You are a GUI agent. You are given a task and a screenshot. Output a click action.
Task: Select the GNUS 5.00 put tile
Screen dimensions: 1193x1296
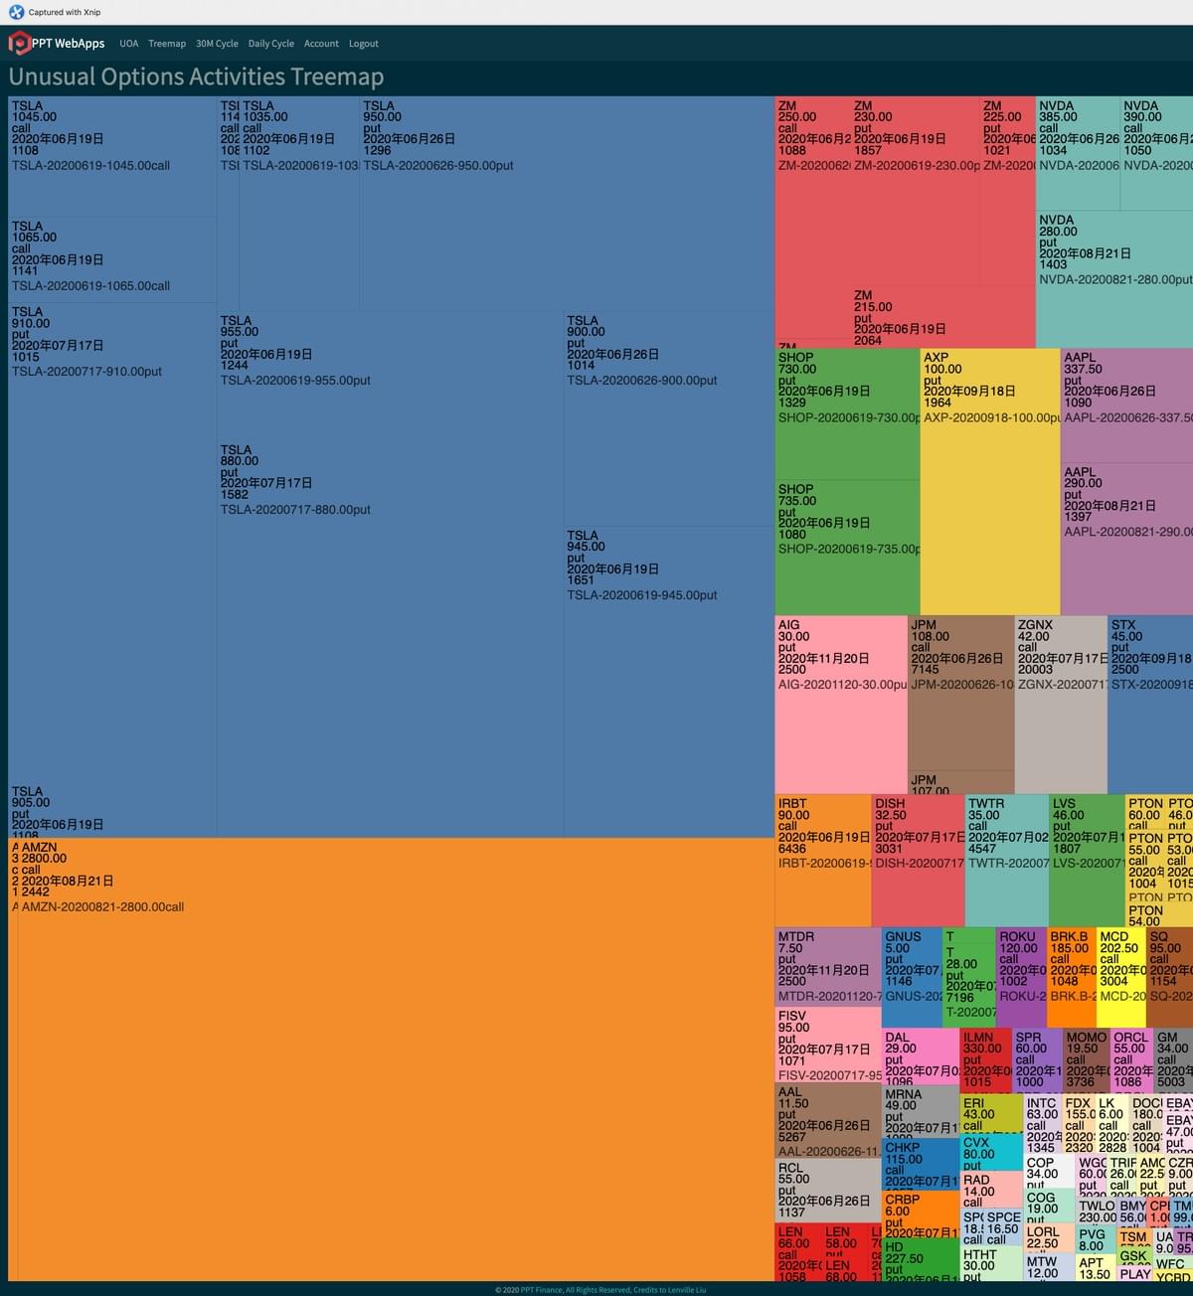912,978
